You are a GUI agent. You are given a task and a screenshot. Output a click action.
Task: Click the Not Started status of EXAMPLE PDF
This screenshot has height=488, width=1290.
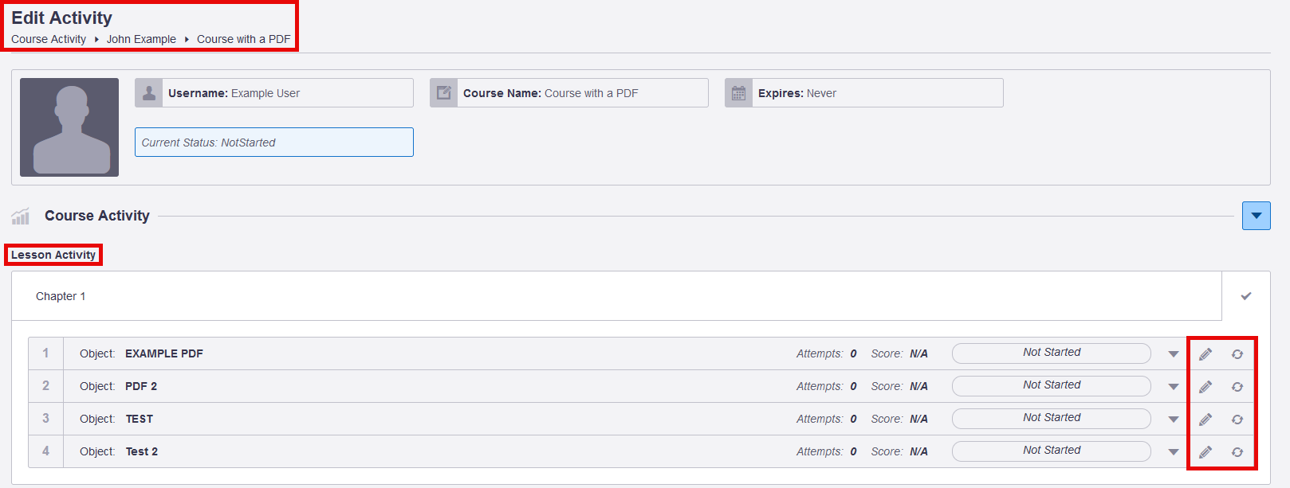1052,353
